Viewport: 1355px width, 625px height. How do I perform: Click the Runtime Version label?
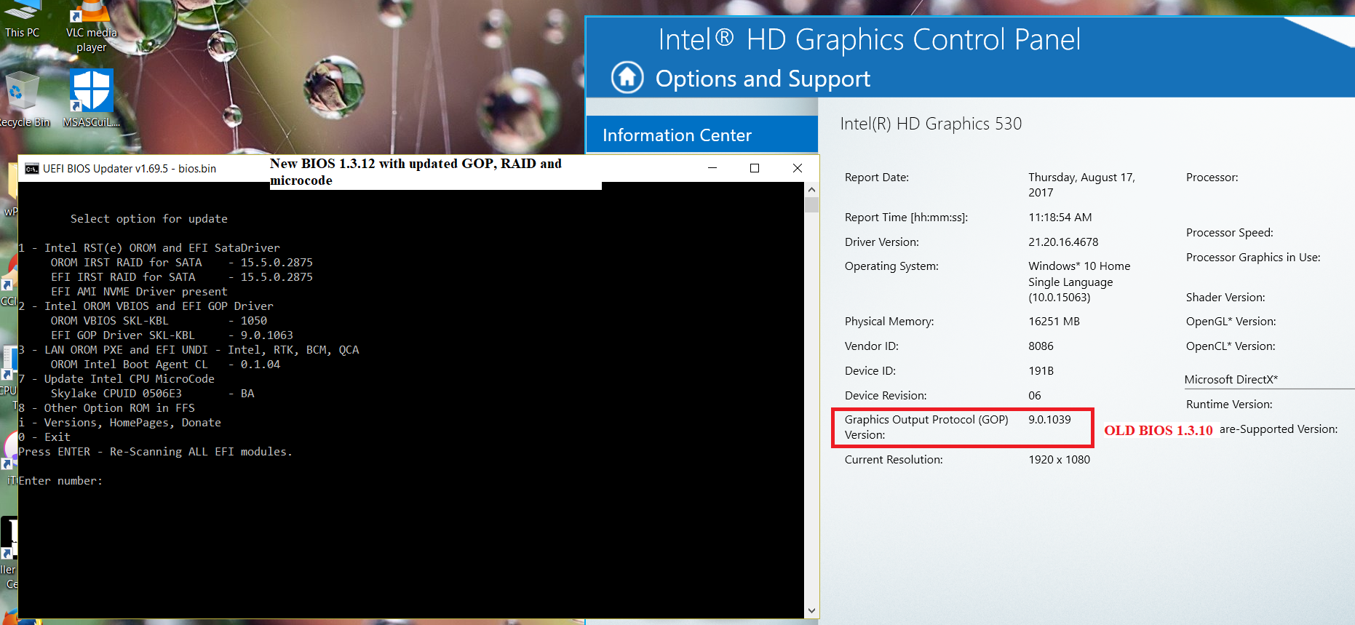click(1229, 405)
